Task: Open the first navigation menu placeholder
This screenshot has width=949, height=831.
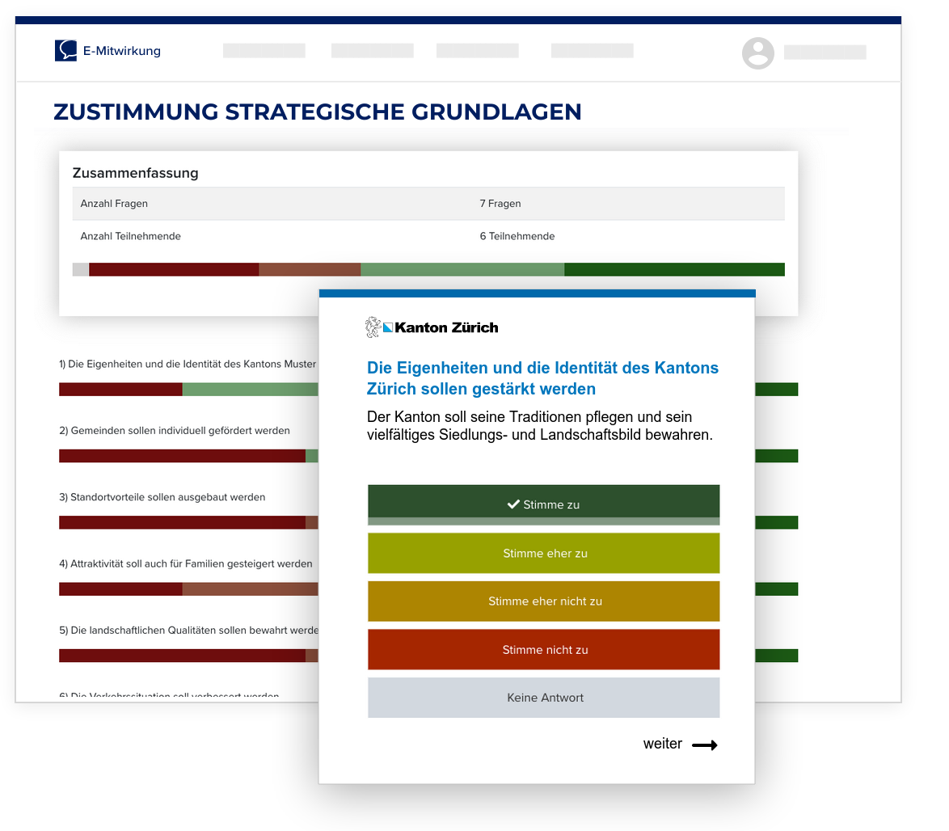Action: [x=264, y=51]
